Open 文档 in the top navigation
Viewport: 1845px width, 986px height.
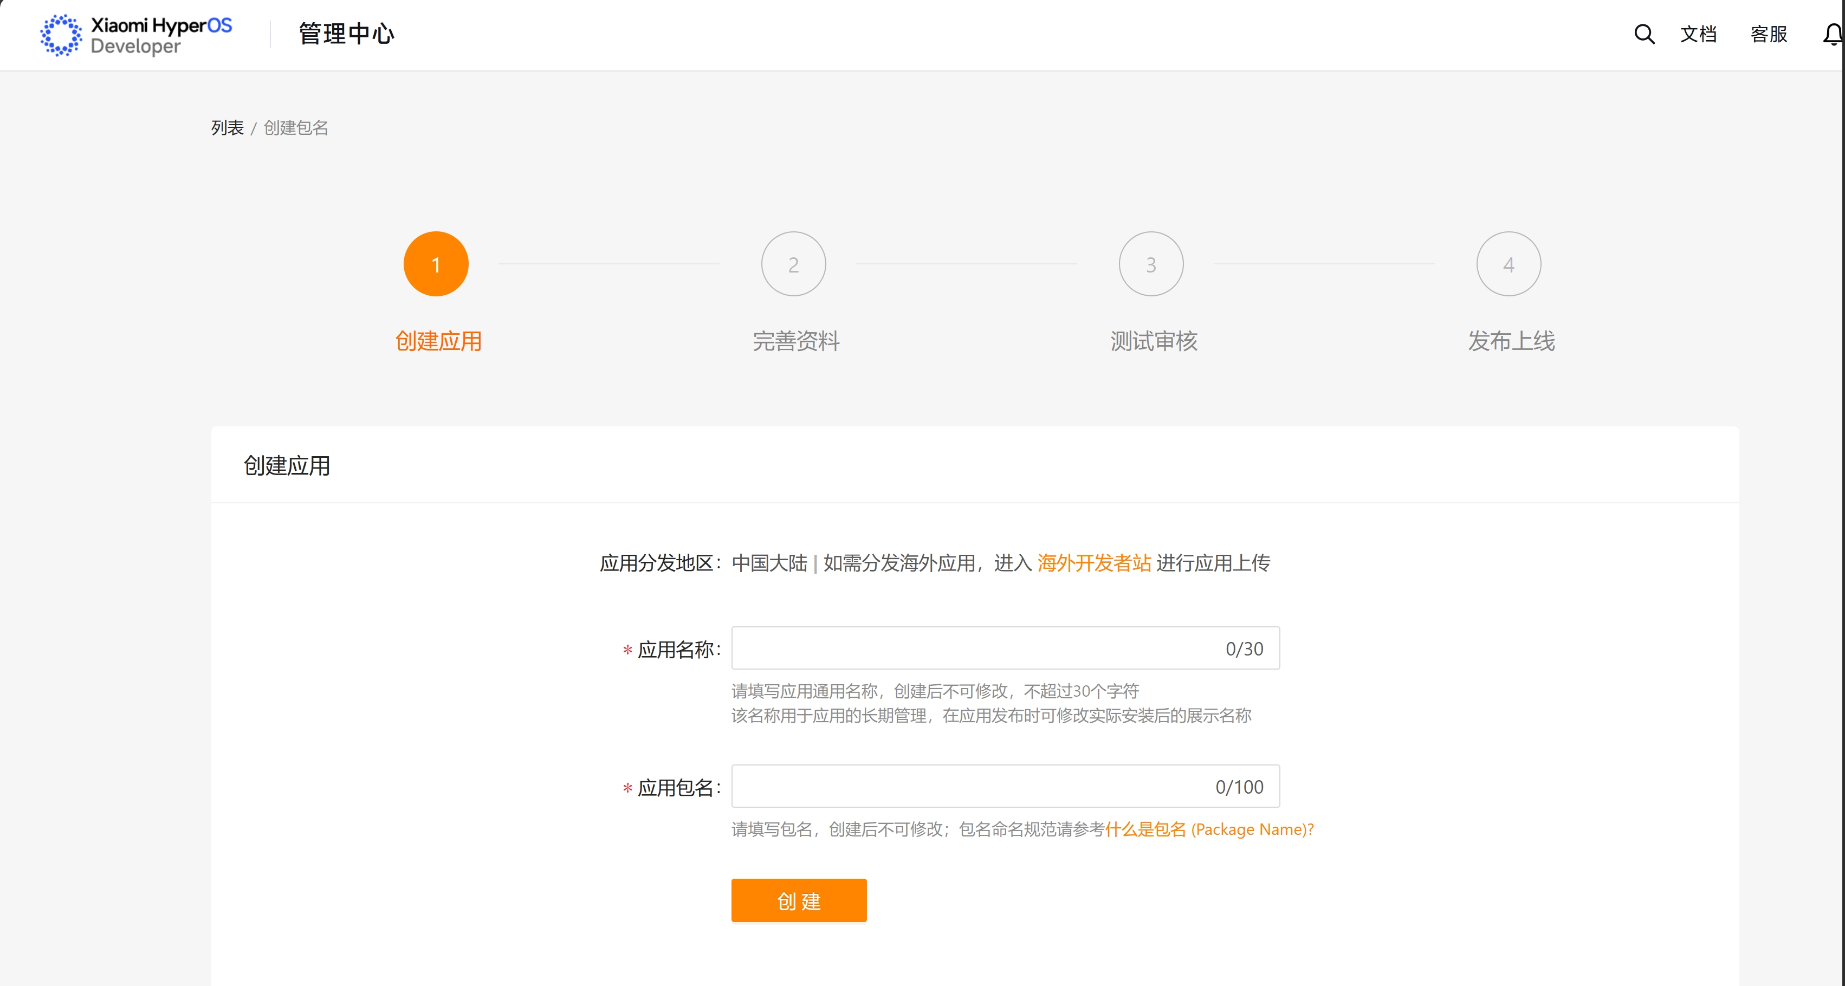coord(1698,34)
